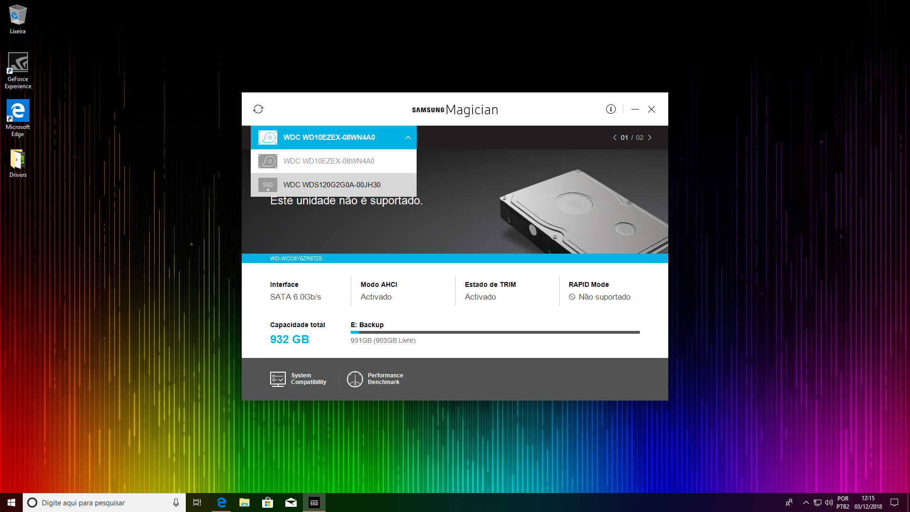Open the volume icon in system tray
910x512 pixels.
pos(829,503)
